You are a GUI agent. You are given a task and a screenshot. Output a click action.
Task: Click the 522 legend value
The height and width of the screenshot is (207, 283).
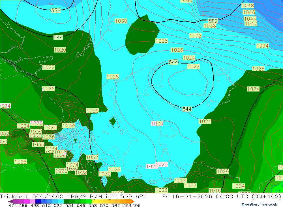pos(58,205)
